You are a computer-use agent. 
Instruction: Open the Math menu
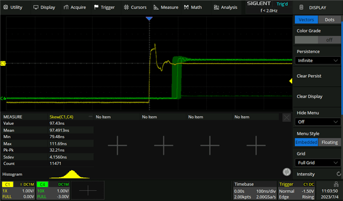pos(193,8)
